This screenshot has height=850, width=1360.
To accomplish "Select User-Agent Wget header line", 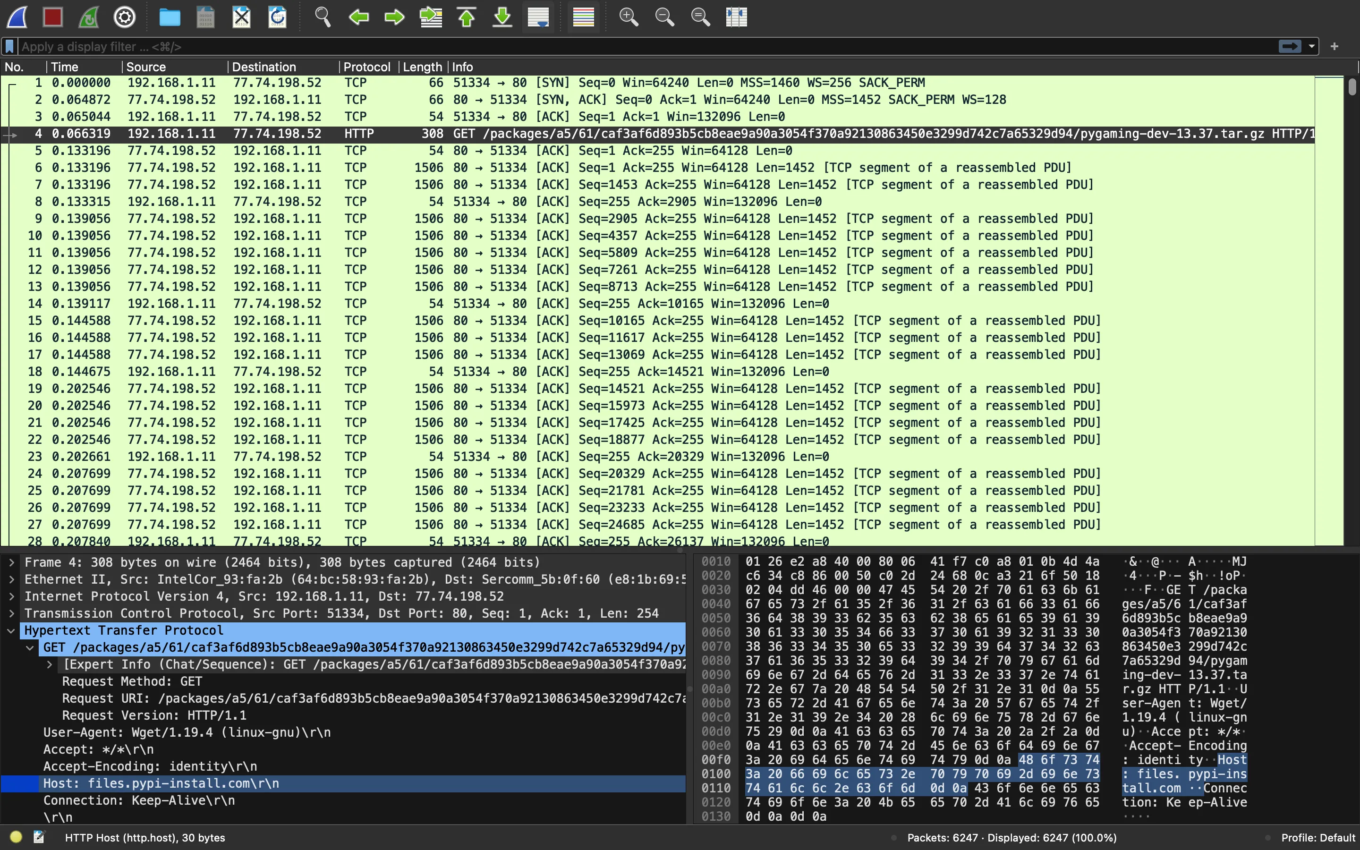I will 187,732.
